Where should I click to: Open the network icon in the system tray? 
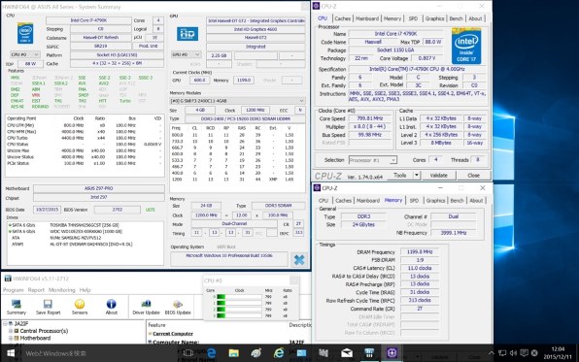click(502, 353)
